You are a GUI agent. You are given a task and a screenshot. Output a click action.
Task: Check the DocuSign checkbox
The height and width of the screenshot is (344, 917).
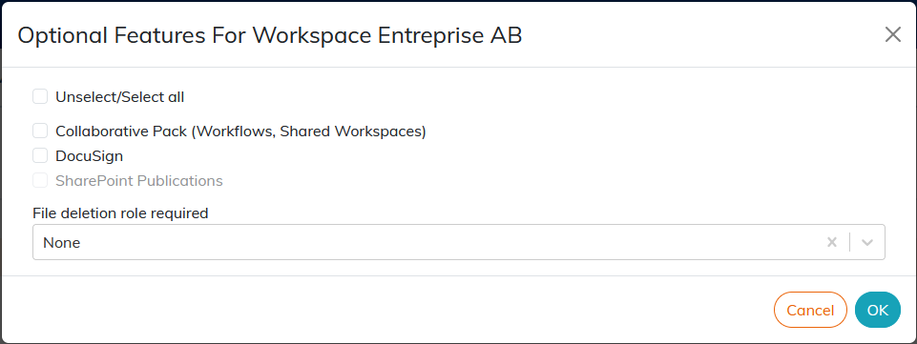(x=40, y=156)
